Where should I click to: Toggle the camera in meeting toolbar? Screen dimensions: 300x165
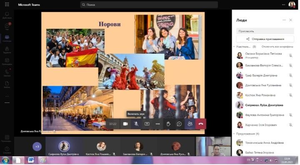point(125,124)
